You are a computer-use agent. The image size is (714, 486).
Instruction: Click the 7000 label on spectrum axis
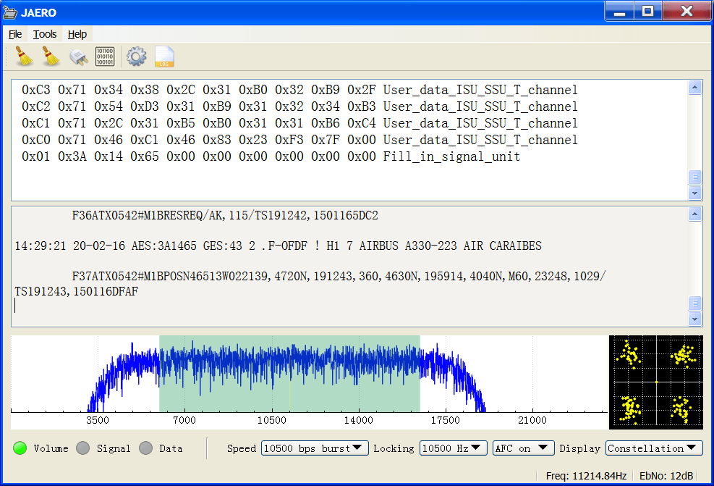pos(184,420)
